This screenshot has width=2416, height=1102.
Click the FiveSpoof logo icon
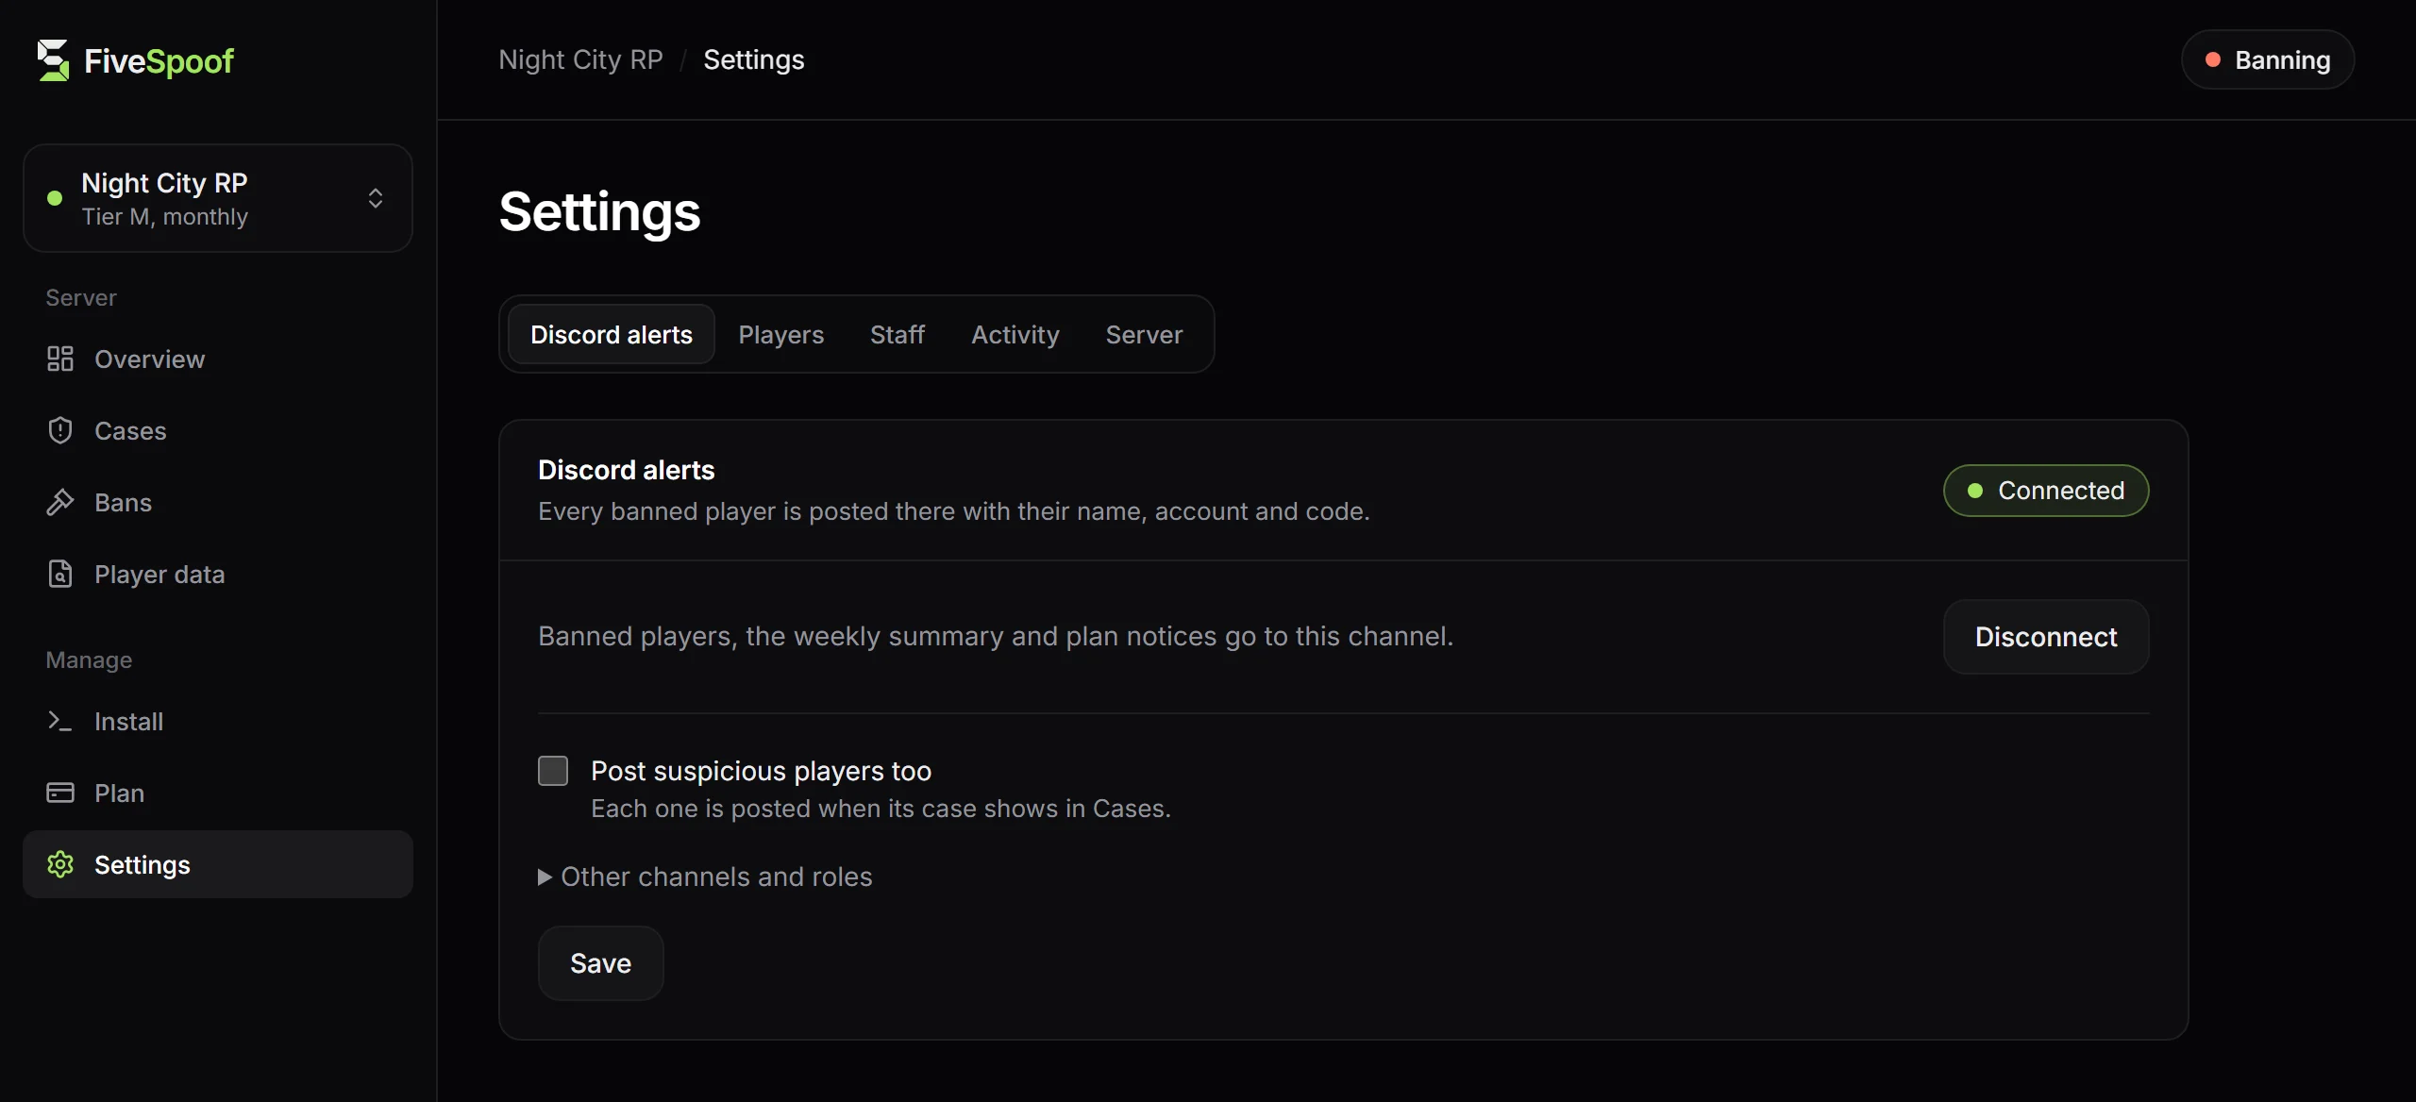coord(53,60)
